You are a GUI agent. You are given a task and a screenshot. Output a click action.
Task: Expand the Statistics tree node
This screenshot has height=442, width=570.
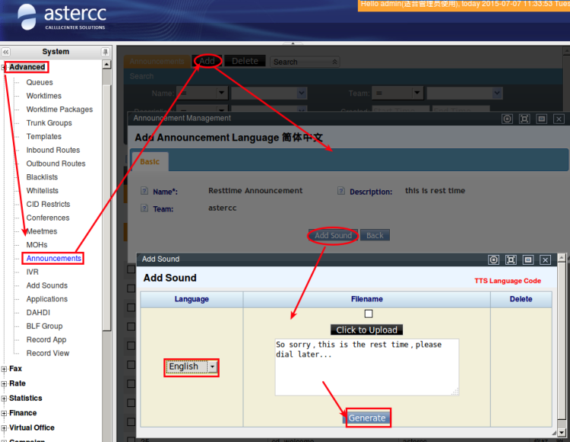tap(5, 399)
